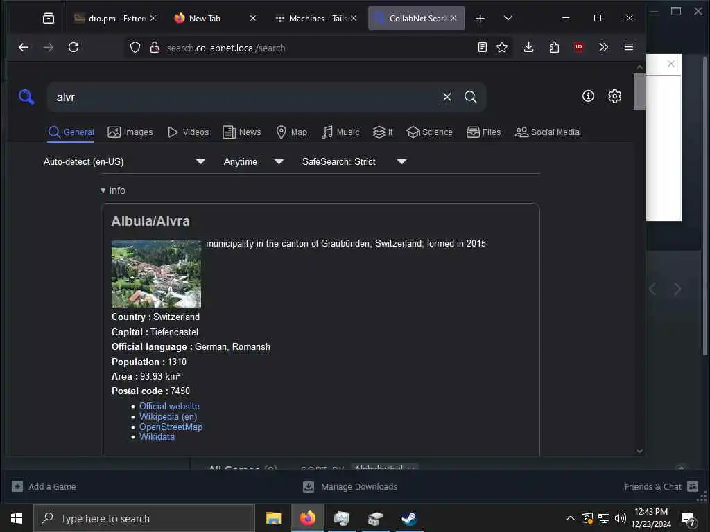Open Manage Downloads in Steam
This screenshot has height=532, width=710.
[350, 487]
